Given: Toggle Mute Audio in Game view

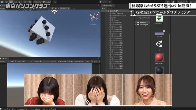Looking at the screenshot, I should tap(79, 61).
